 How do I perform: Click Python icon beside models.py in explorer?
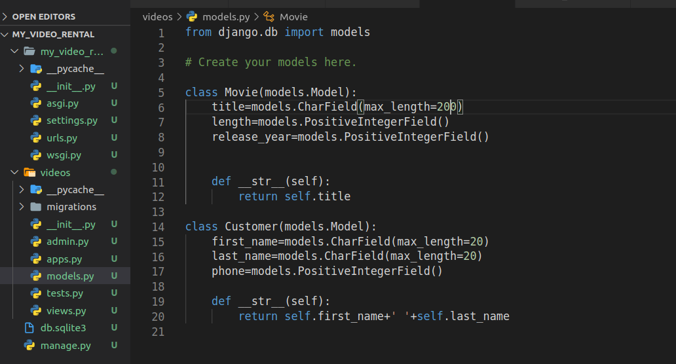[36, 276]
